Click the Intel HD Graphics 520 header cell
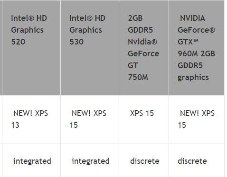This screenshot has height=177, width=227. pos(31,48)
